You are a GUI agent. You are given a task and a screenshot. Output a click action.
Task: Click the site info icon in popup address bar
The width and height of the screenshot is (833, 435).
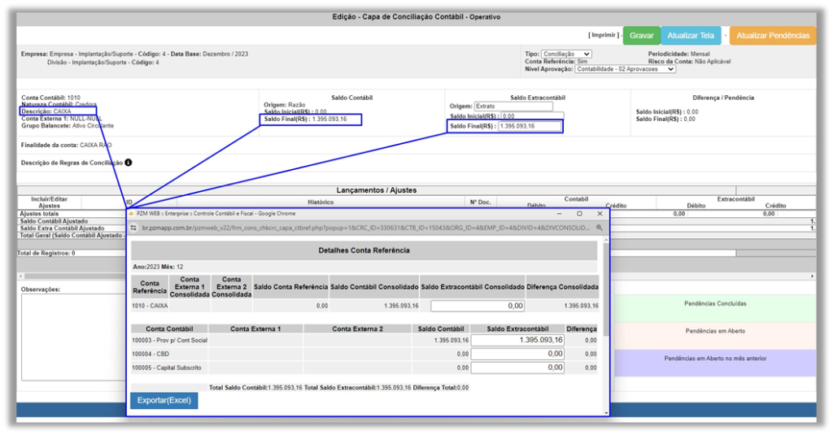[x=135, y=228]
